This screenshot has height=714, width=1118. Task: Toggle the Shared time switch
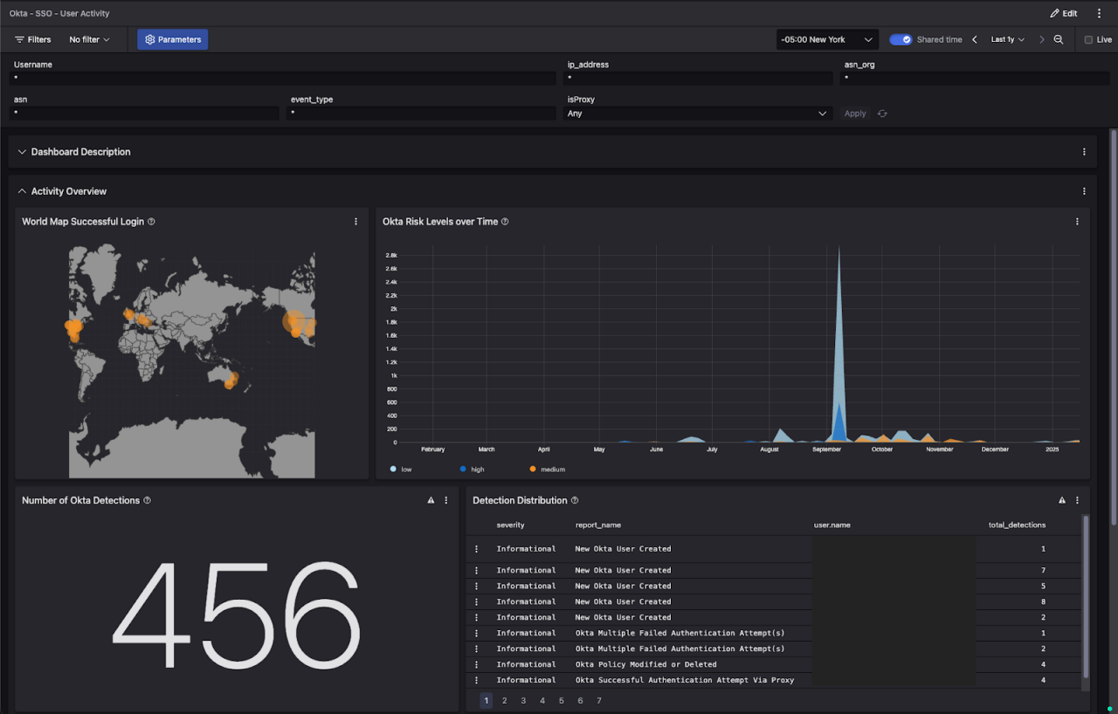coord(901,39)
